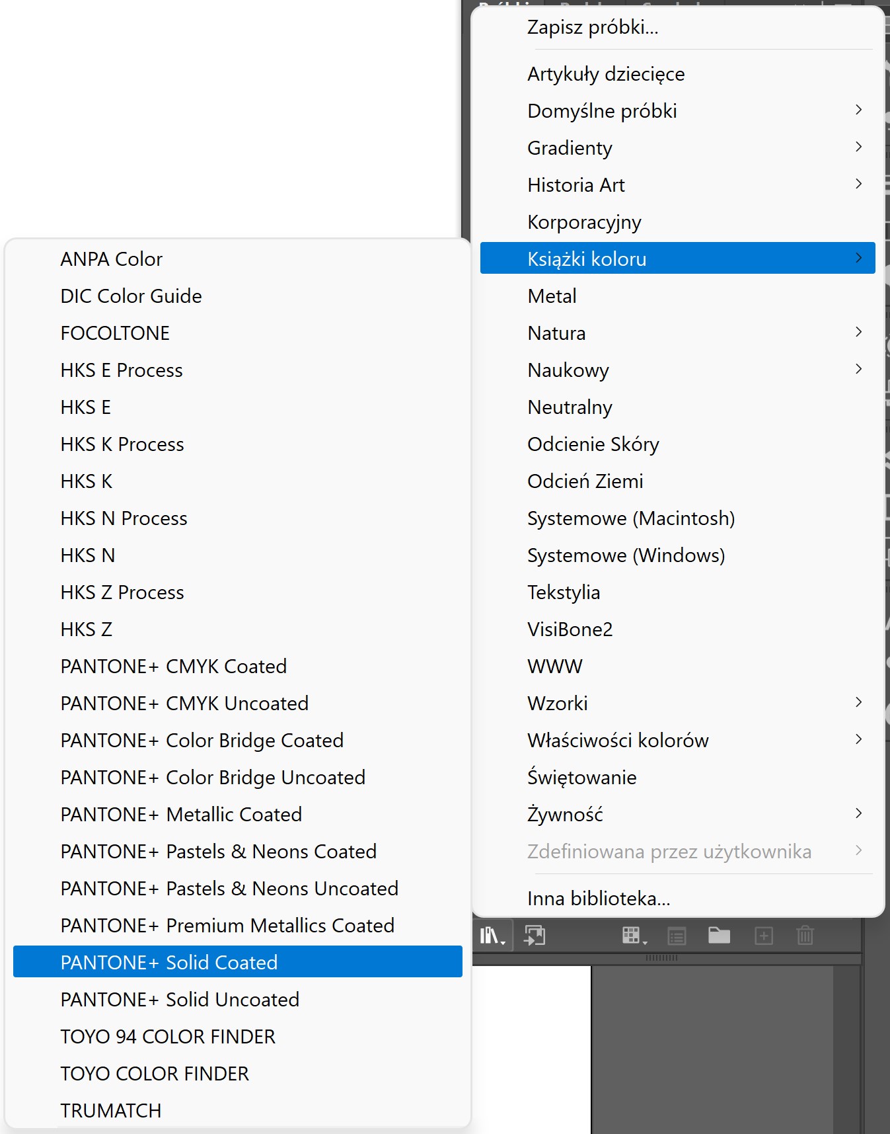This screenshot has height=1134, width=890.
Task: Click the new color group folder icon
Action: click(x=719, y=935)
